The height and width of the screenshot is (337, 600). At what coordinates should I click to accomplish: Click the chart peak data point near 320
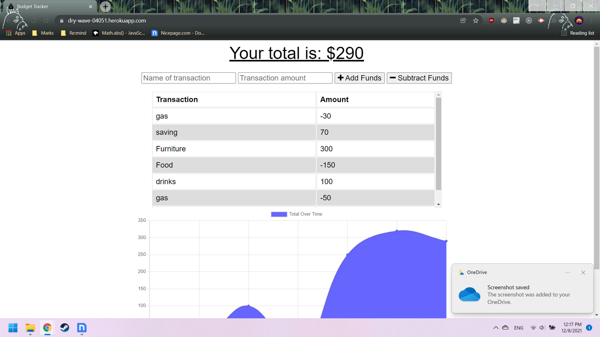point(397,231)
